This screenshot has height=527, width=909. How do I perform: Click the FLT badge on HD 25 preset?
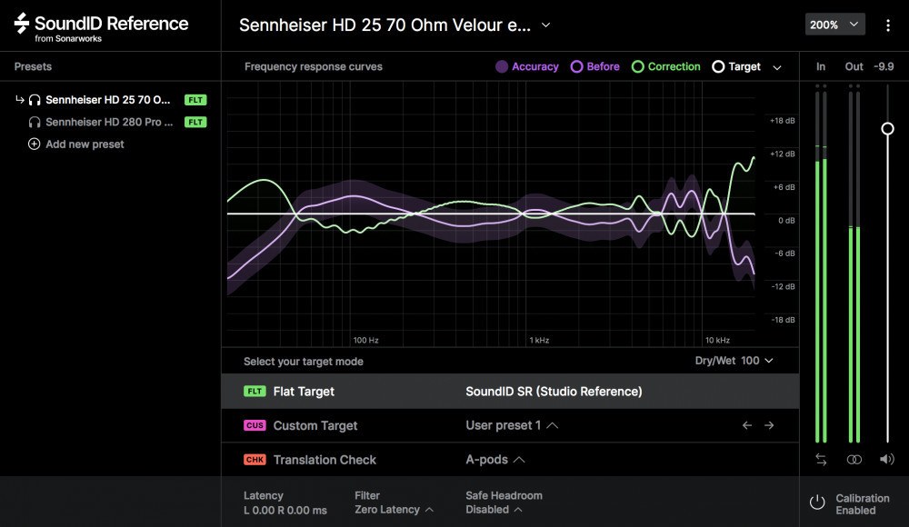[195, 100]
